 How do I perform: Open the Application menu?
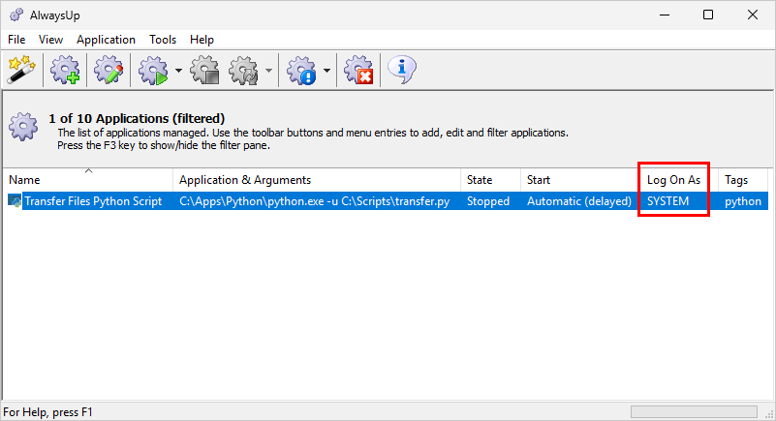click(106, 40)
